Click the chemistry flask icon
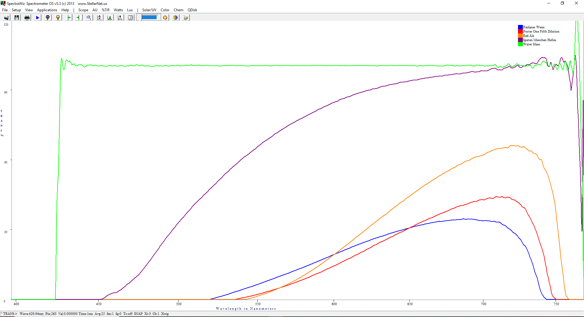This screenshot has height=317, width=584. click(186, 18)
